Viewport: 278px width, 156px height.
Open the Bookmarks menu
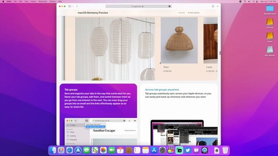click(x=43, y=1)
